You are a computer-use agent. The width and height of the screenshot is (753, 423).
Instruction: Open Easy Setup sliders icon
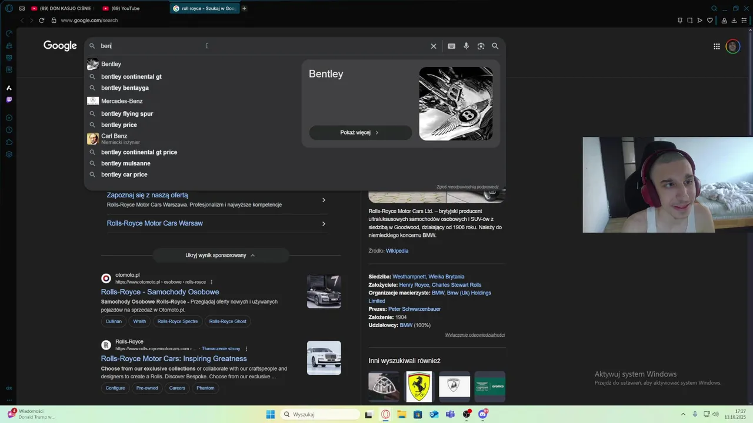coord(744,21)
